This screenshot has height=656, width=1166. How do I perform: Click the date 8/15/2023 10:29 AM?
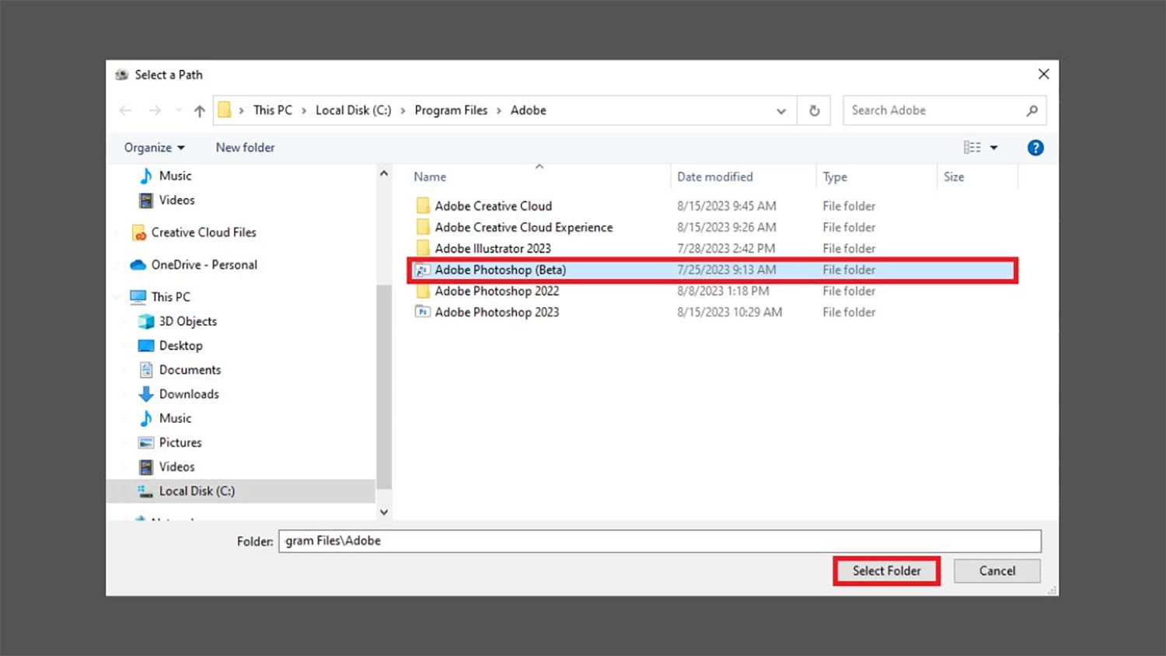coord(729,312)
